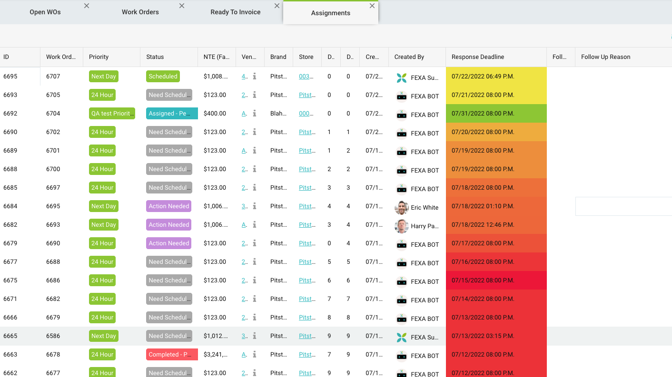Sort by Priority column header
The width and height of the screenshot is (672, 377).
click(99, 57)
